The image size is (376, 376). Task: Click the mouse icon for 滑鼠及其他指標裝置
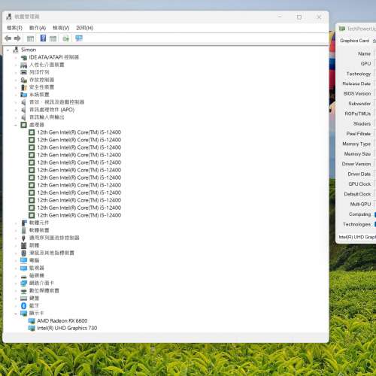click(23, 253)
